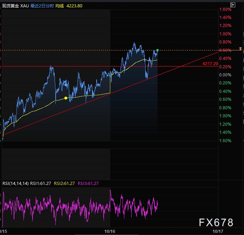Viewport: 244px width, 235px height.
Task: Click the 10/16 date on time axis
Action: (110, 231)
